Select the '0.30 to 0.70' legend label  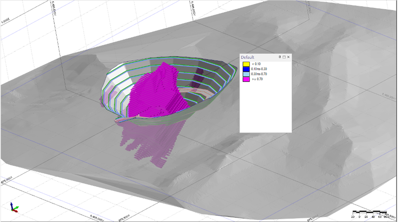tap(259, 74)
